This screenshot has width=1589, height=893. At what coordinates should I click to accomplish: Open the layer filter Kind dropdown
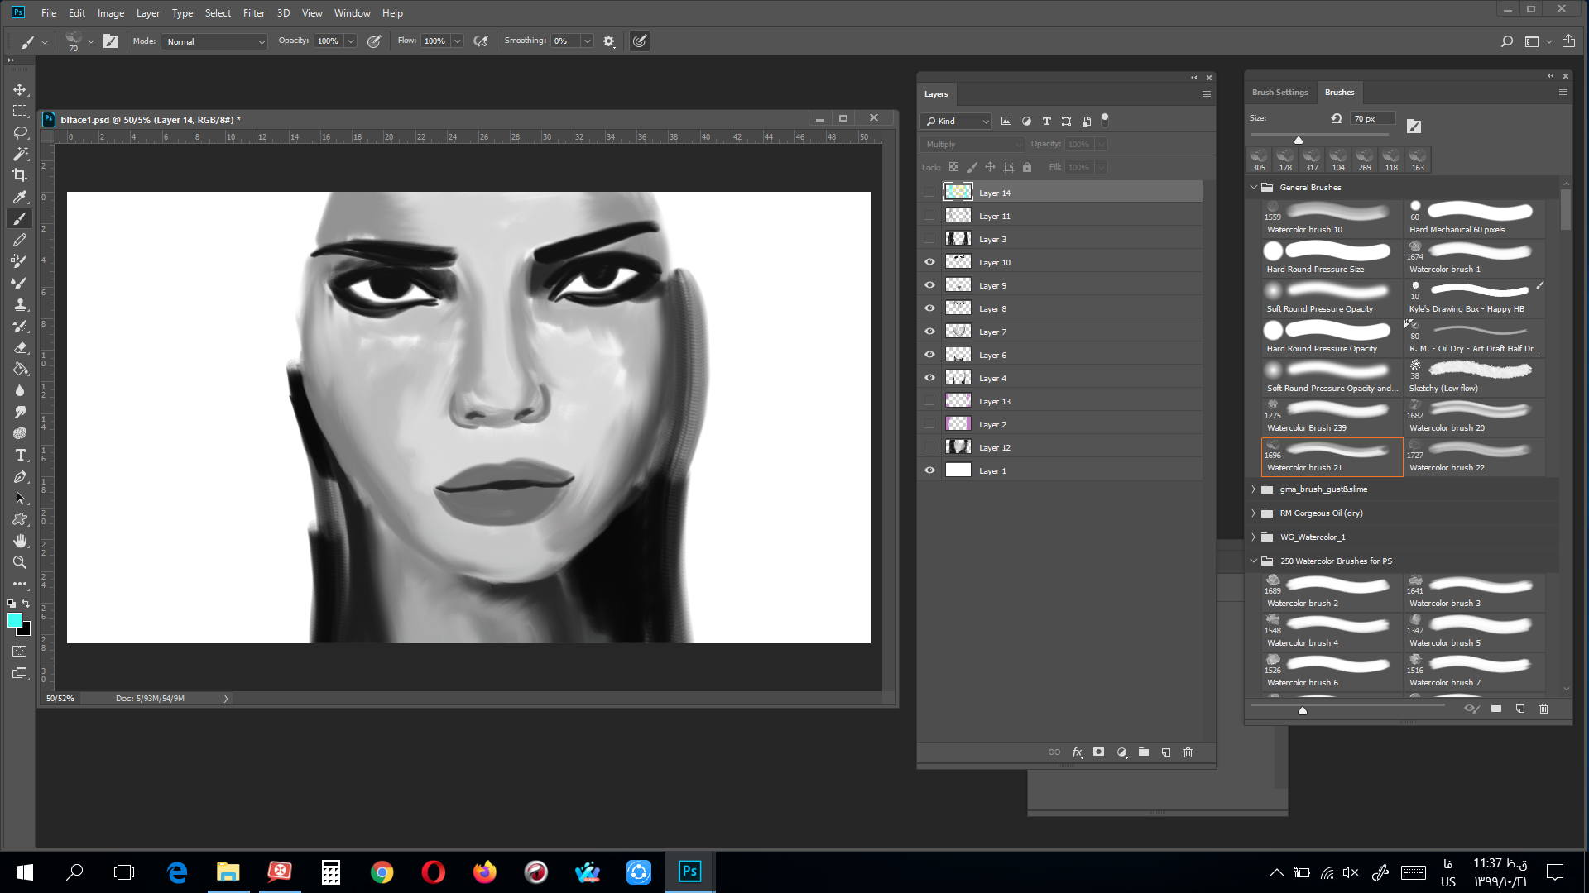pyautogui.click(x=956, y=121)
